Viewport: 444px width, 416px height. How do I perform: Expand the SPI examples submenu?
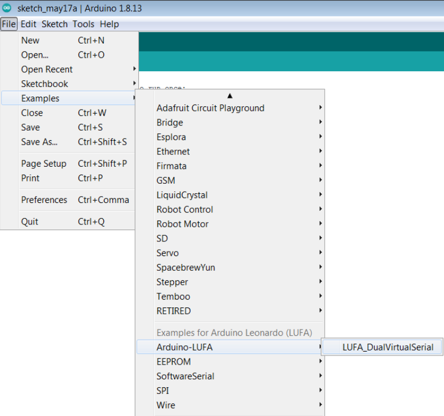(230, 391)
